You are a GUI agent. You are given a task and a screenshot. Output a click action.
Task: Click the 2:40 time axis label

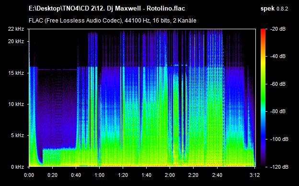click(x=217, y=175)
